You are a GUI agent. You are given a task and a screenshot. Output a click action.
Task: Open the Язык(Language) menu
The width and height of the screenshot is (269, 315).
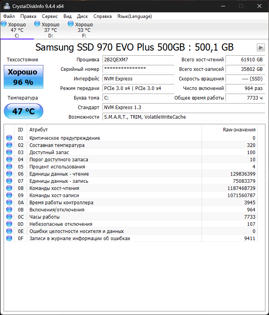(x=134, y=16)
